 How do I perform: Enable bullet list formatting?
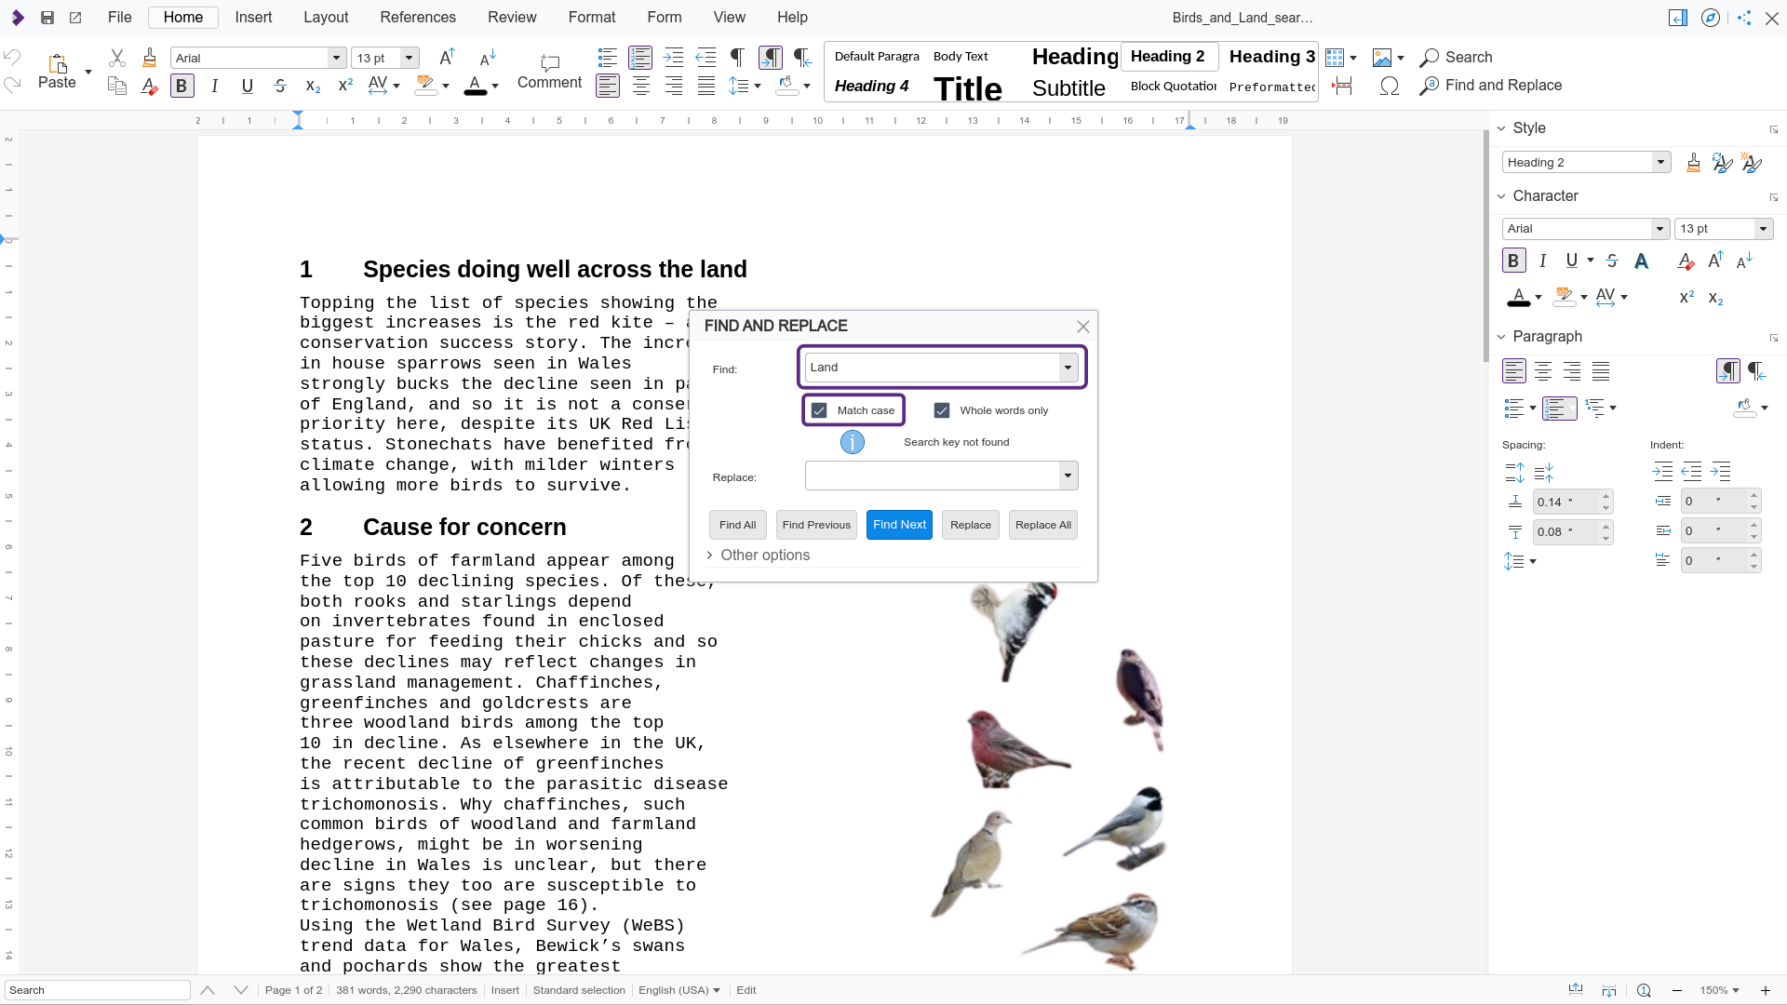tap(606, 58)
